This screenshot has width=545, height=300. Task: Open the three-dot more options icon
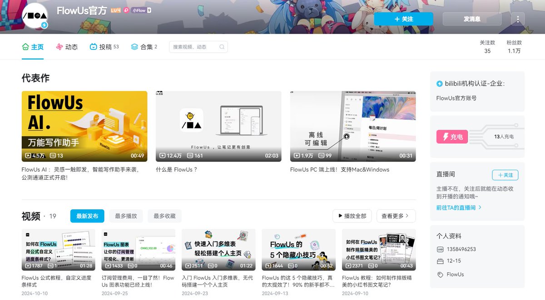pyautogui.click(x=517, y=19)
